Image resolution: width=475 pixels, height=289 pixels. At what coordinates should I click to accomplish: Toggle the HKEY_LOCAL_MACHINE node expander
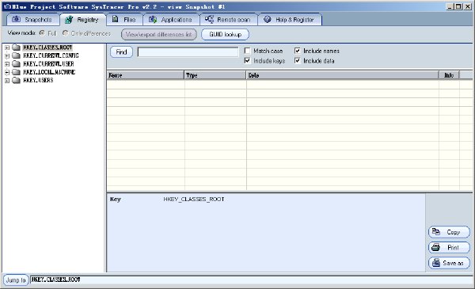coord(7,72)
